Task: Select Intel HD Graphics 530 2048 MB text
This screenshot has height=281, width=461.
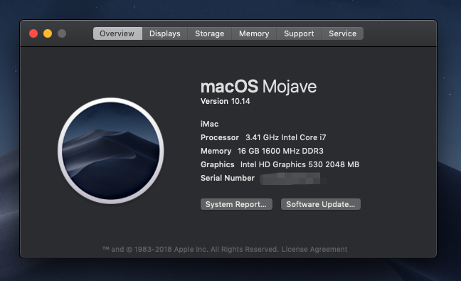Action: [300, 164]
